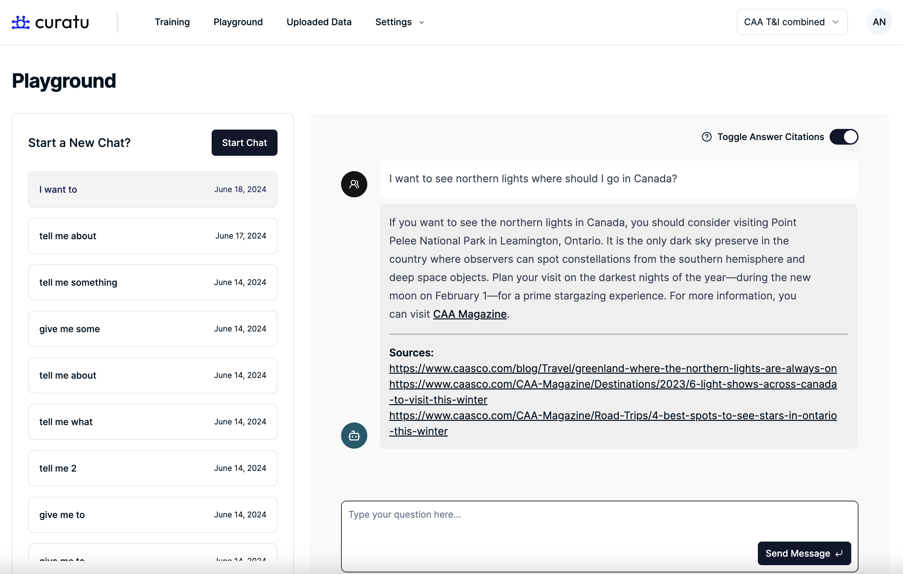
Task: Select the 'I want to' June 18 chat
Action: 153,189
